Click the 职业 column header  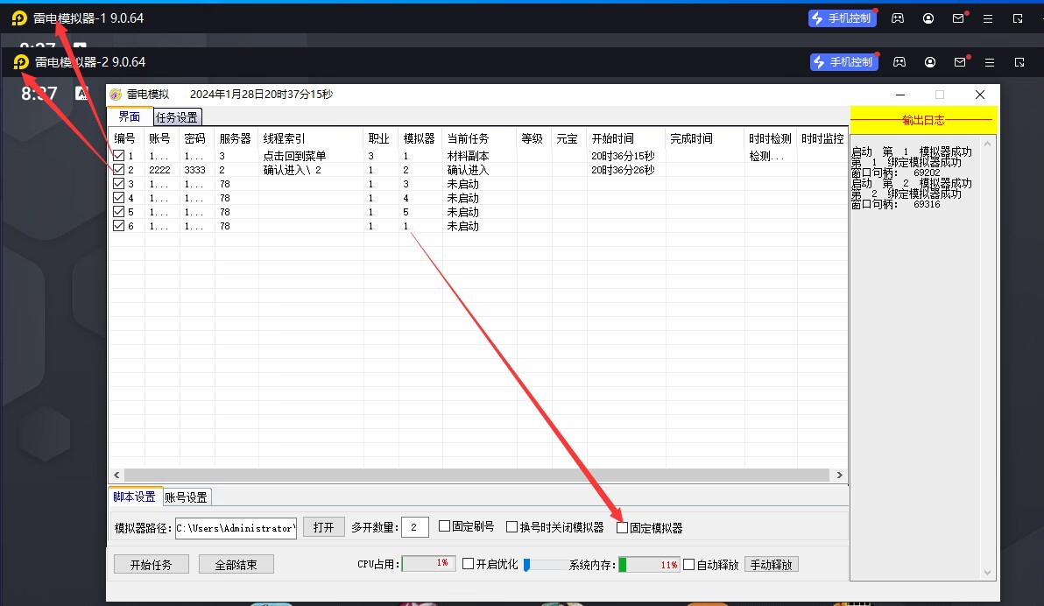coord(379,138)
